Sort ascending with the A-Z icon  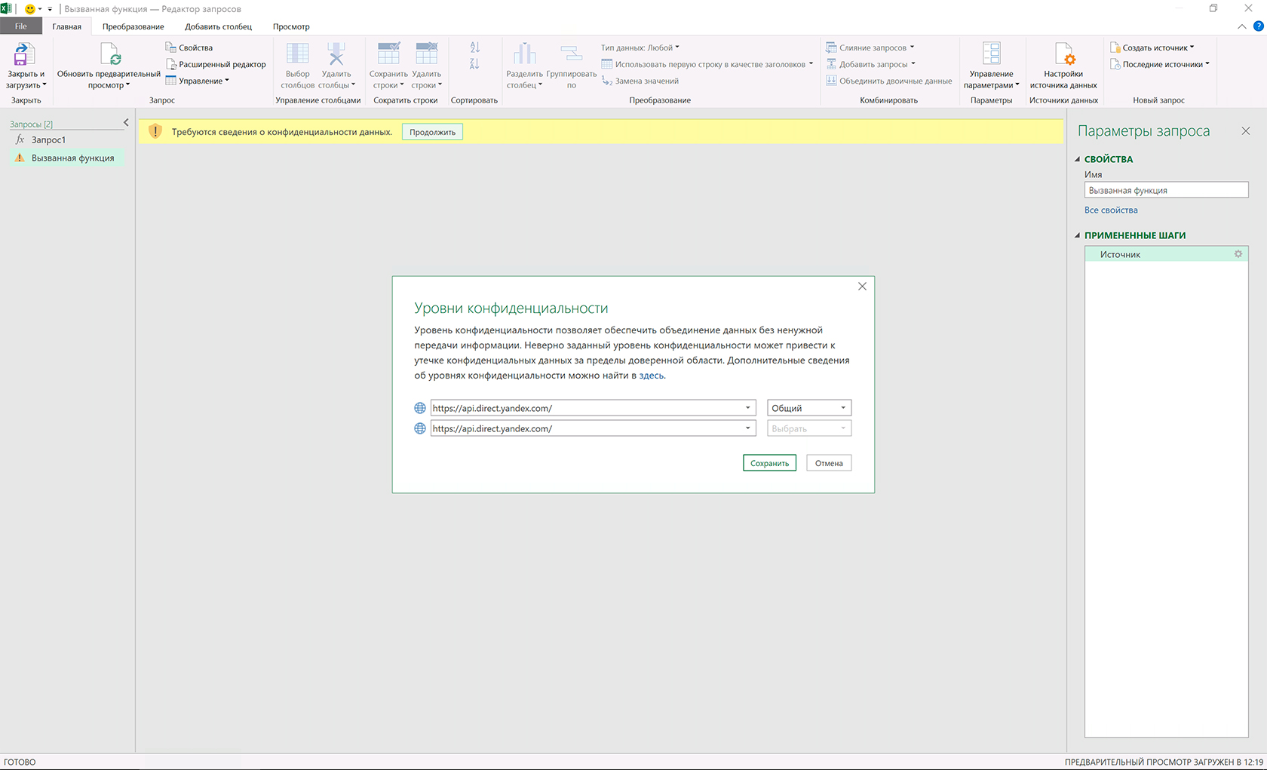474,48
